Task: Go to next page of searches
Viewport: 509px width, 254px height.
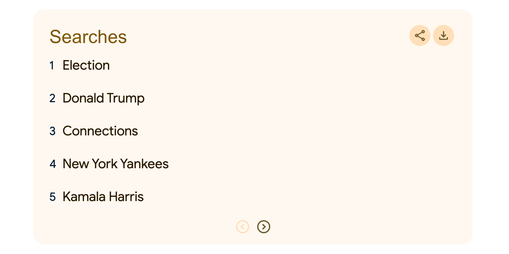Action: (x=263, y=227)
